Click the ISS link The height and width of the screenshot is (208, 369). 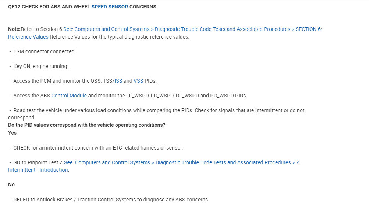point(118,81)
